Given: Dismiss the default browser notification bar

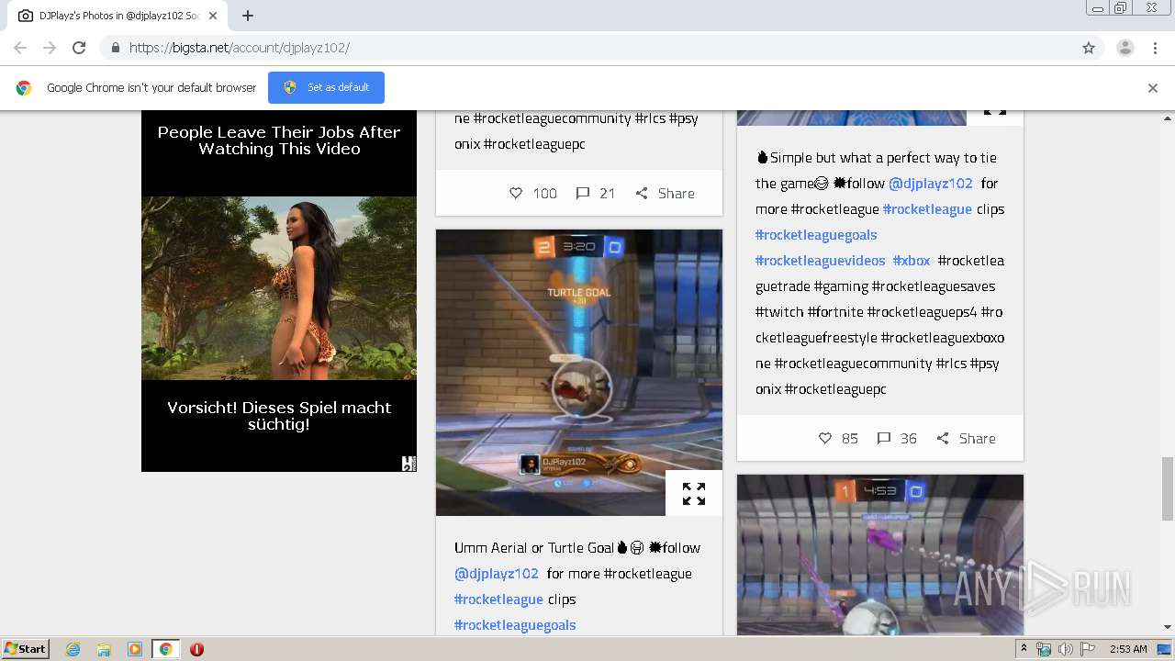Looking at the screenshot, I should pyautogui.click(x=1153, y=88).
